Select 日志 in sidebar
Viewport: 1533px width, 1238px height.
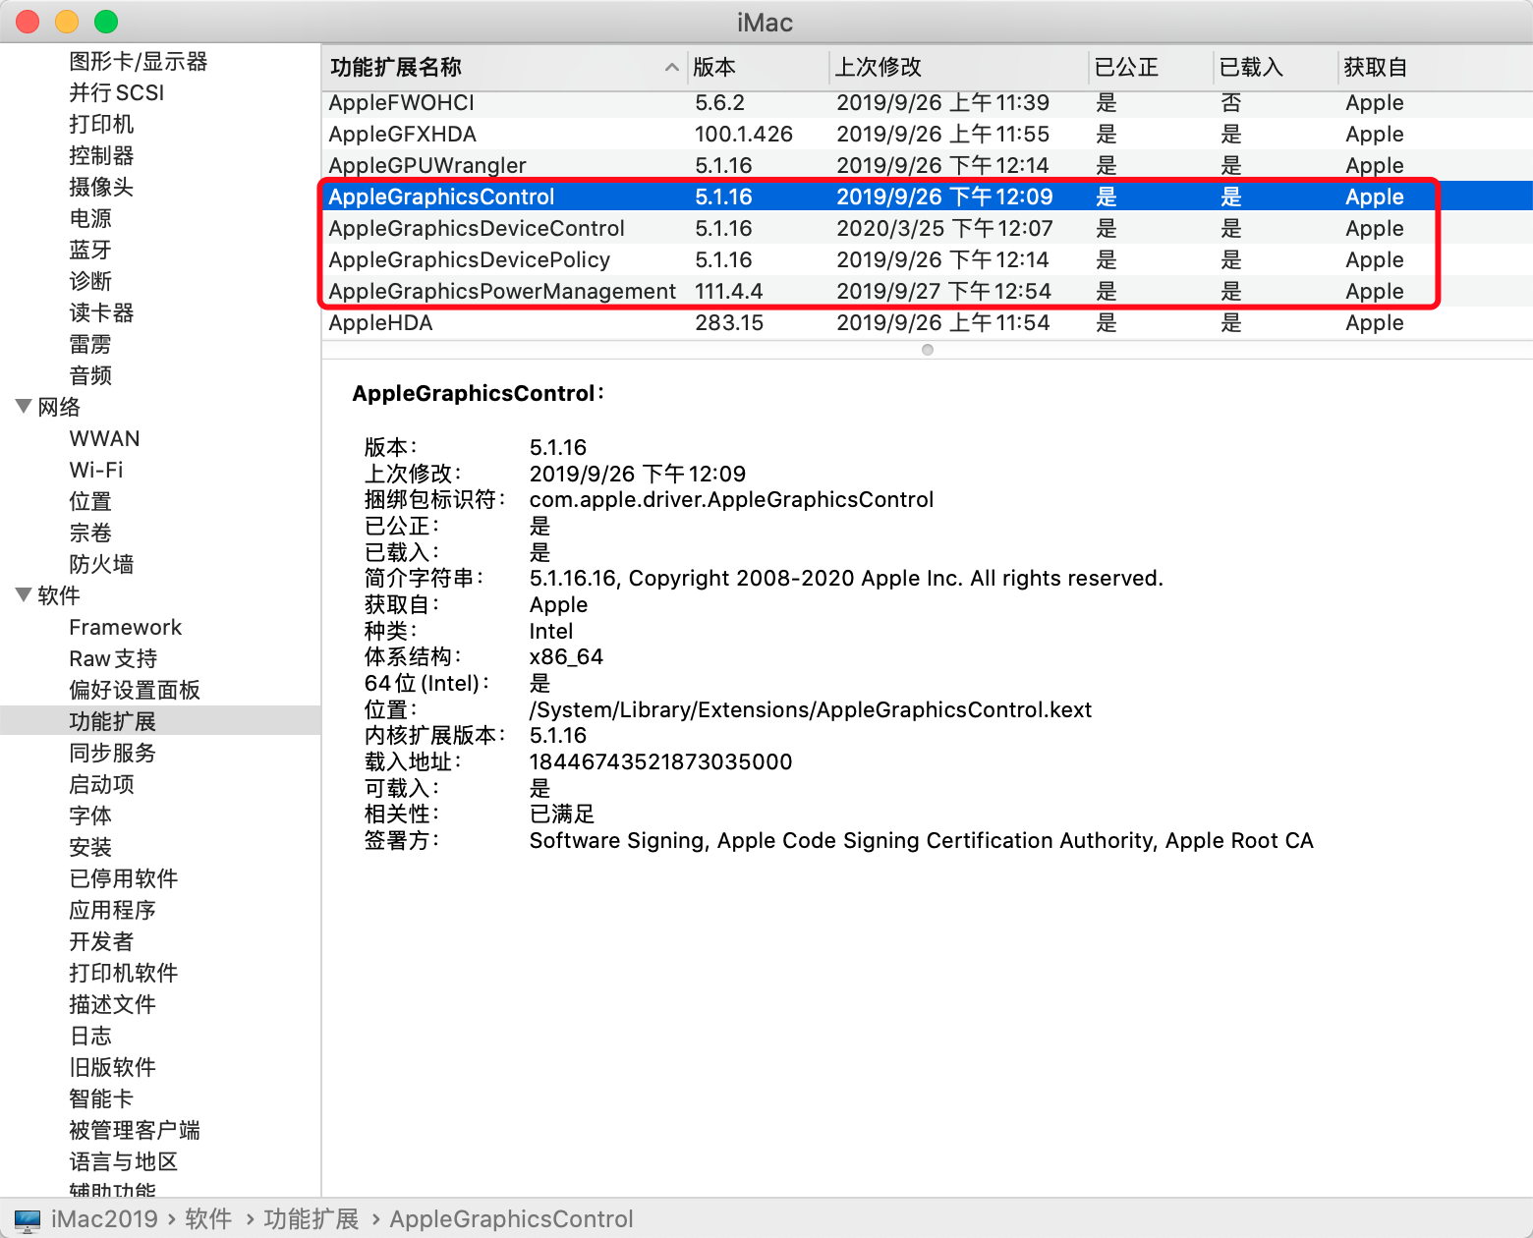click(x=90, y=1036)
